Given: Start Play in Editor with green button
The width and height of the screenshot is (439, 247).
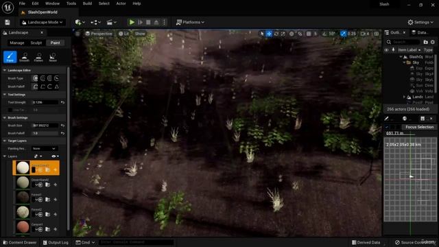Looking at the screenshot, I should click(x=132, y=22).
